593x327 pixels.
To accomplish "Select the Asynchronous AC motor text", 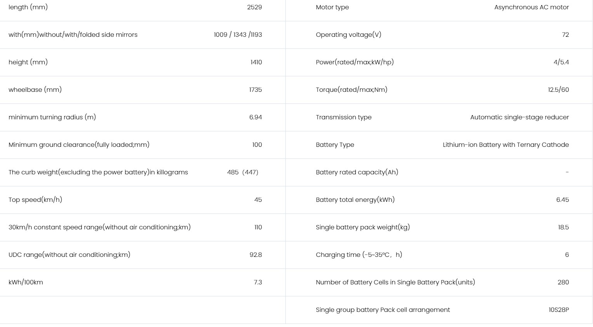I will point(531,7).
